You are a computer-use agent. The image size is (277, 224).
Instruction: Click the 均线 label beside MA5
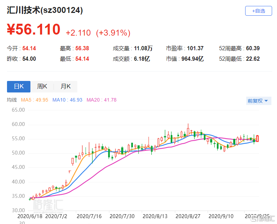point(12,100)
